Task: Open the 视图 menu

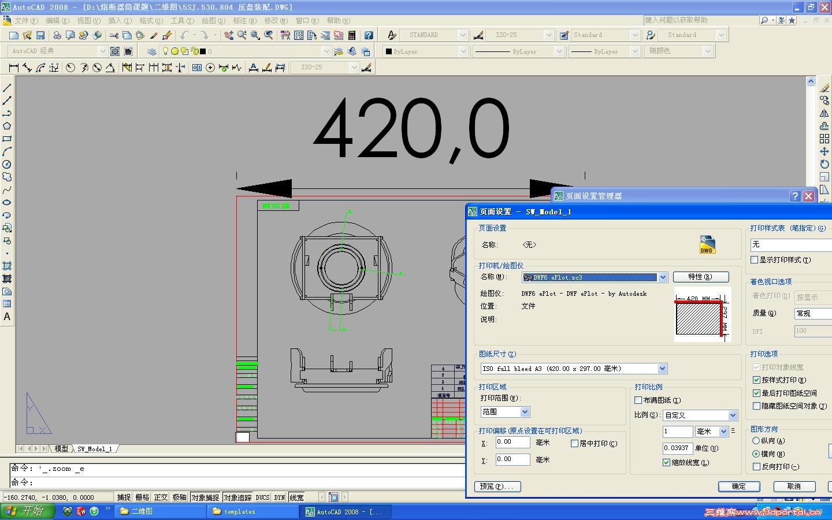Action: (89, 21)
